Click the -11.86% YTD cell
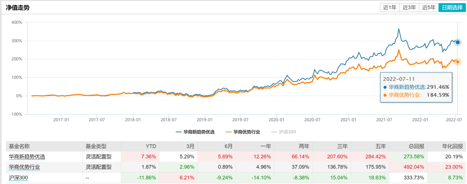 (x=140, y=178)
